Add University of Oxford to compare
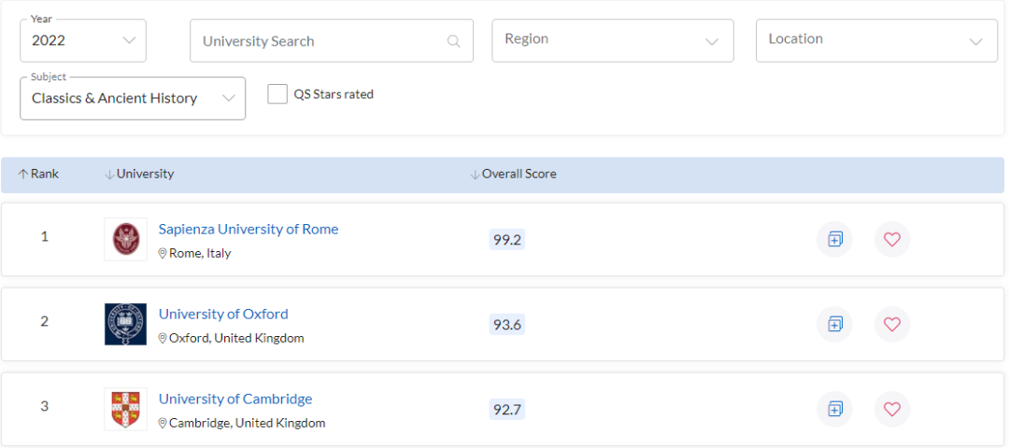 pyautogui.click(x=834, y=324)
